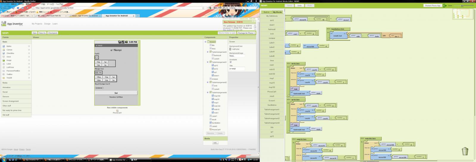Image resolution: width=476 pixels, height=162 pixels.
Task: Click the Image component icon in Palette
Action: [4, 60]
